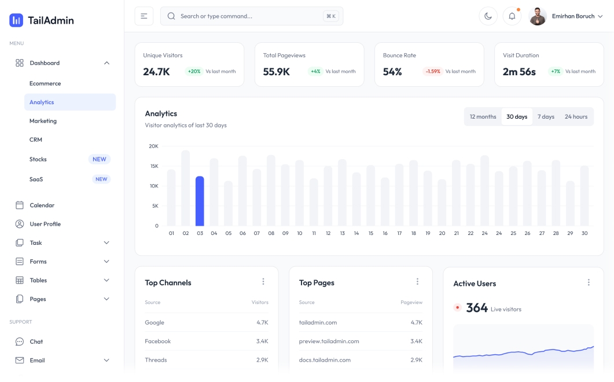Select the 12 months tab
The width and height of the screenshot is (614, 382).
(x=483, y=116)
